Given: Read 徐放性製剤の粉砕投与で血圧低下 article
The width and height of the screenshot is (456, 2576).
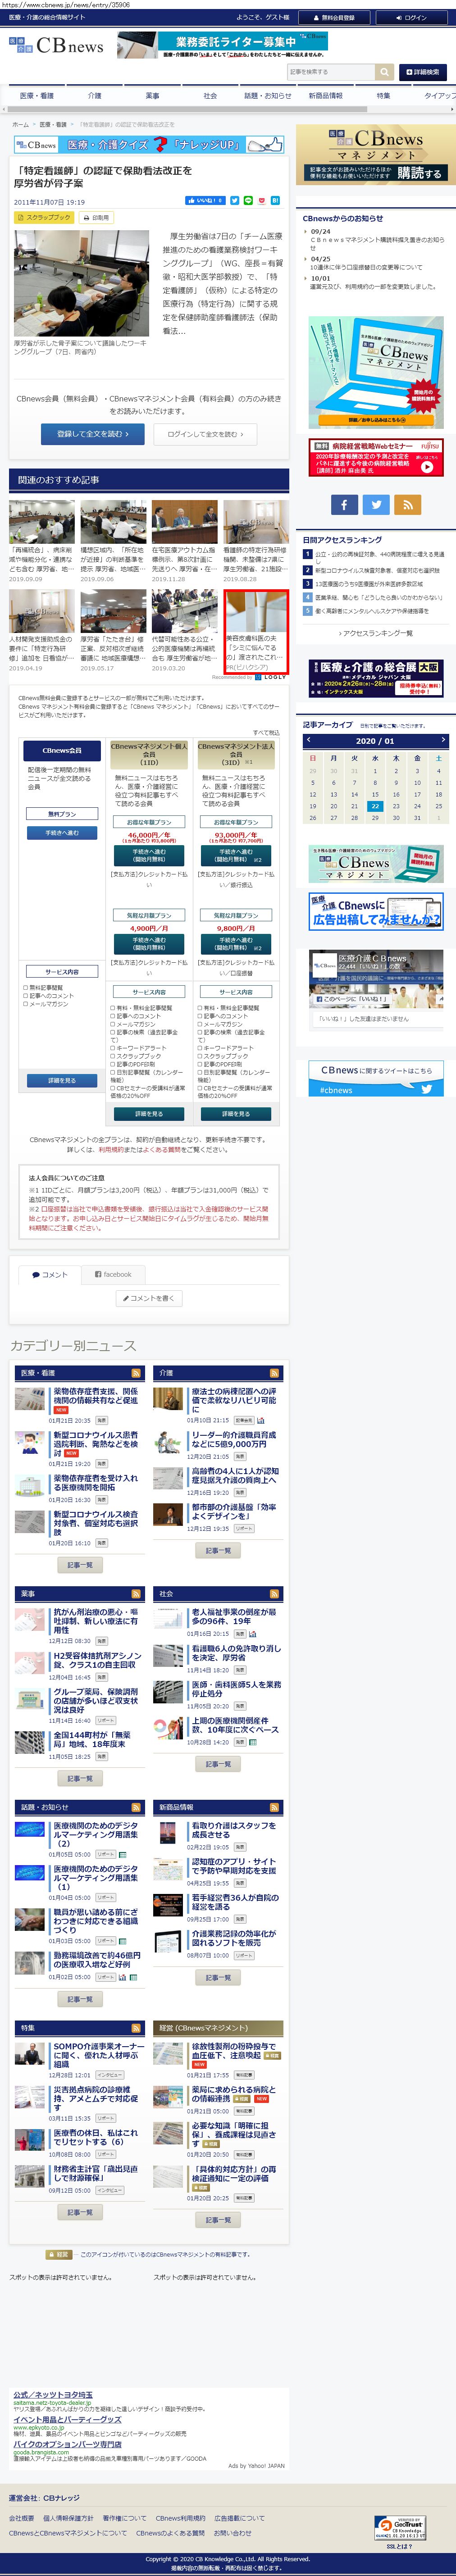Looking at the screenshot, I should click(234, 2051).
